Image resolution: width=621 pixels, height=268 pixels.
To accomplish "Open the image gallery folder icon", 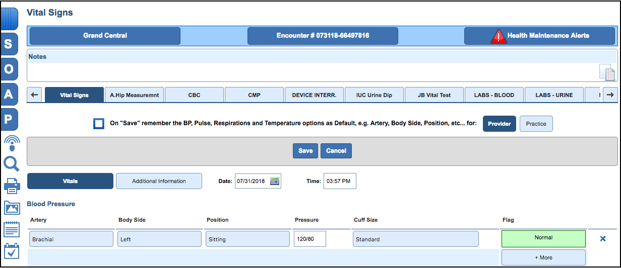I will pyautogui.click(x=11, y=208).
